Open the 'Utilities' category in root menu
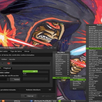The image size is (102, 102). pyautogui.click(x=61, y=74)
